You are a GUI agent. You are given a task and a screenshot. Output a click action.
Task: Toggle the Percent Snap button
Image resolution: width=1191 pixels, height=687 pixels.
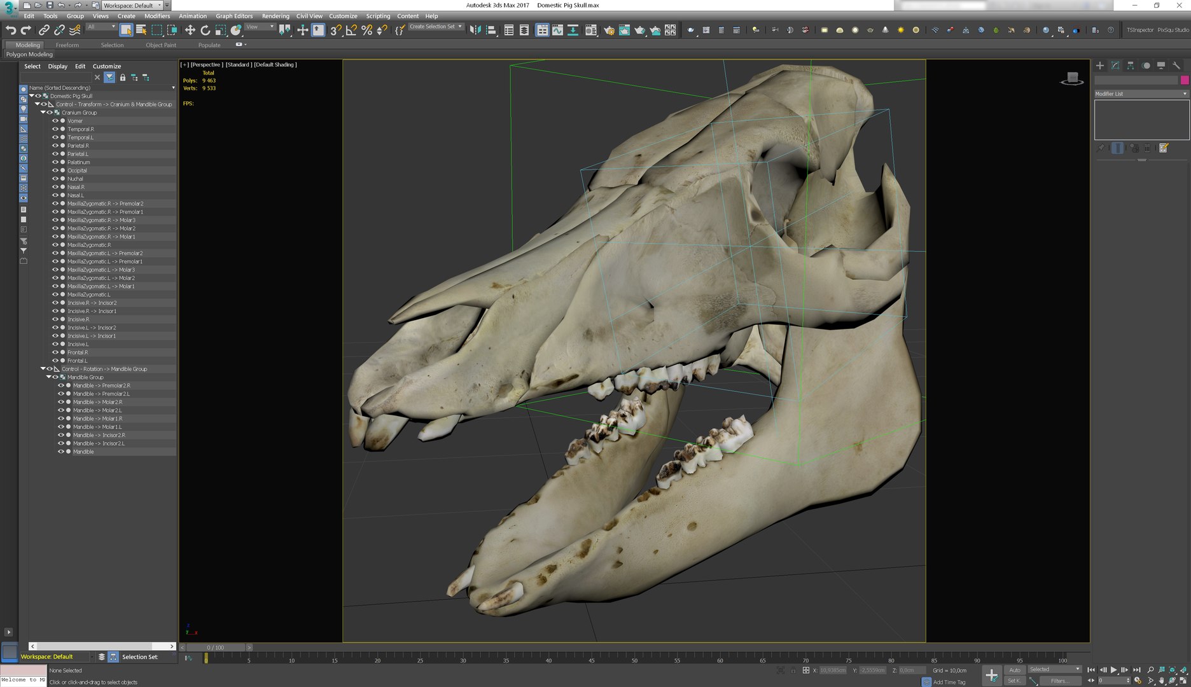366,30
